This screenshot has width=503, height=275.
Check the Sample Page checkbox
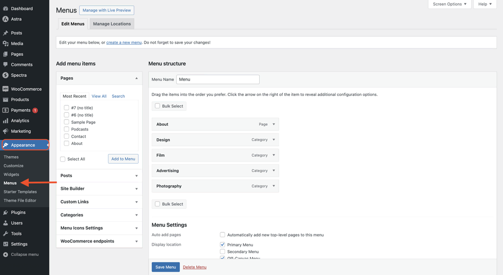tap(66, 122)
